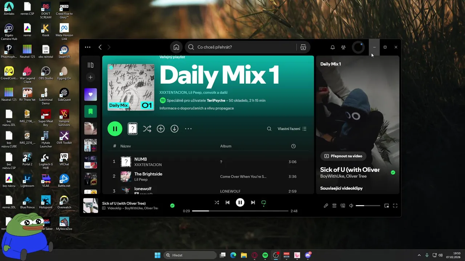This screenshot has width=465, height=261.
Task: Adjust the Spotify volume slider
Action: [368, 206]
